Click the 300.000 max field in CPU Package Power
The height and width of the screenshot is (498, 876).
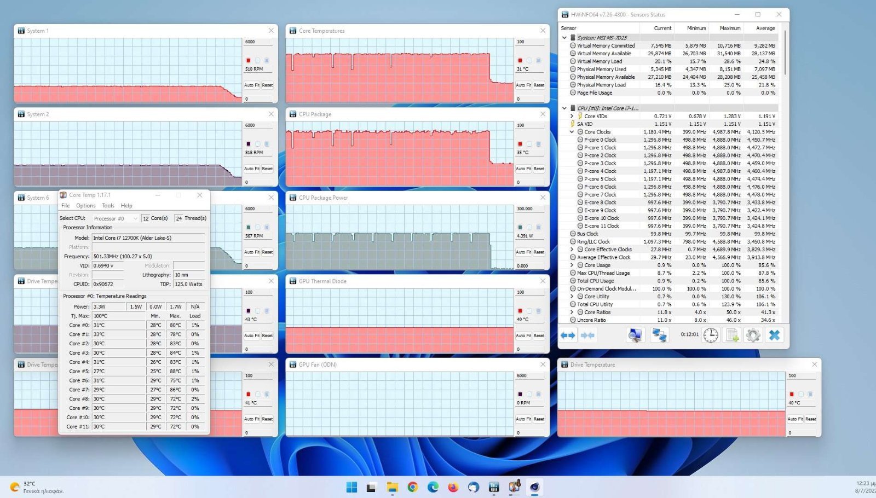(530, 209)
